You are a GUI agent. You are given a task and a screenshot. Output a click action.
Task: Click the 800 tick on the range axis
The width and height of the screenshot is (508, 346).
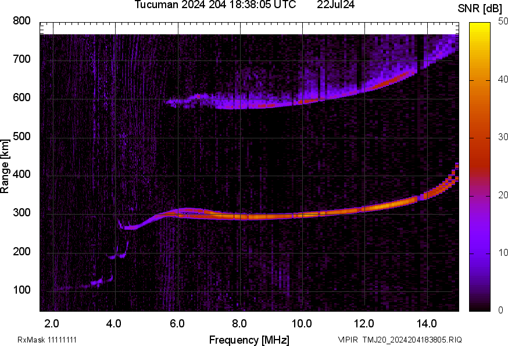coord(22,21)
